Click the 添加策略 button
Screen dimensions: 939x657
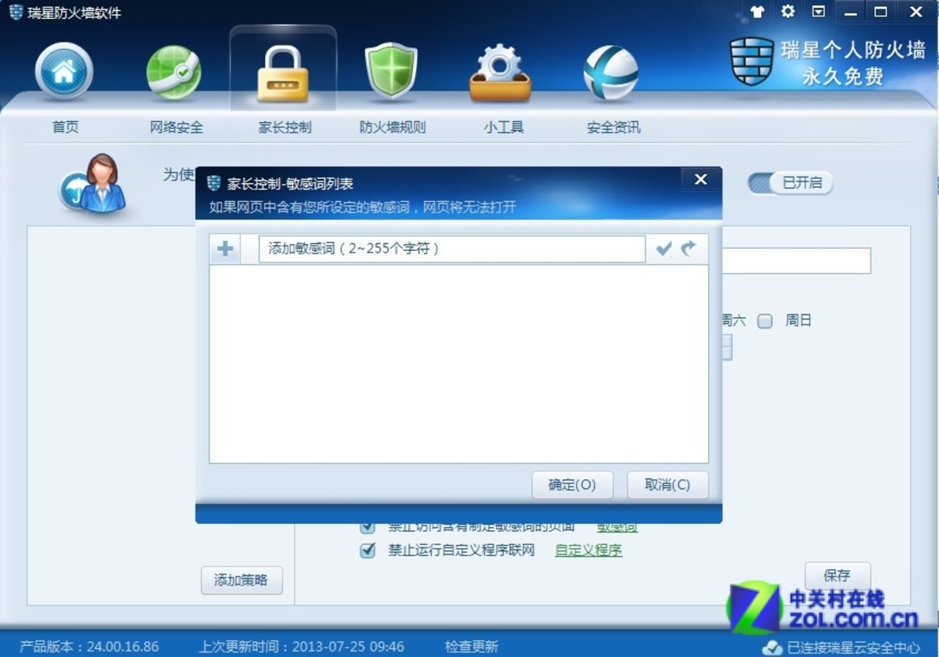pyautogui.click(x=241, y=580)
